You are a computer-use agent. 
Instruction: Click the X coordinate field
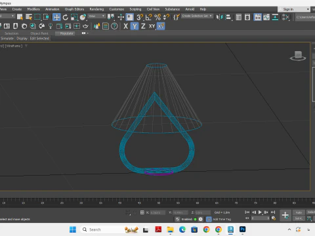[x=157, y=212]
